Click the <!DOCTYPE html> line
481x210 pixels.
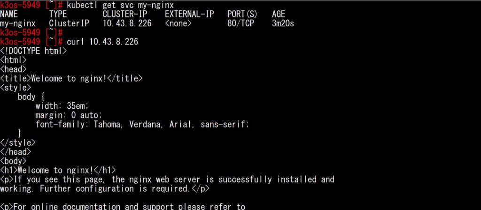(x=33, y=51)
